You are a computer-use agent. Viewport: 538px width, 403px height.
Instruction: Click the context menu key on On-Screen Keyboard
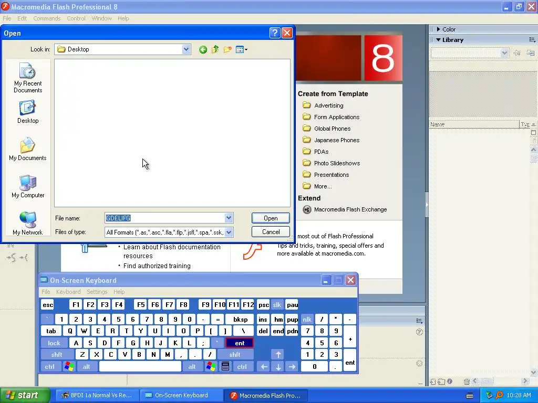225,367
